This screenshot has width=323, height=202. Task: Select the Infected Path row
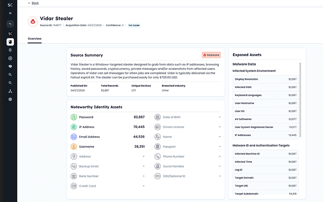[x=266, y=87]
